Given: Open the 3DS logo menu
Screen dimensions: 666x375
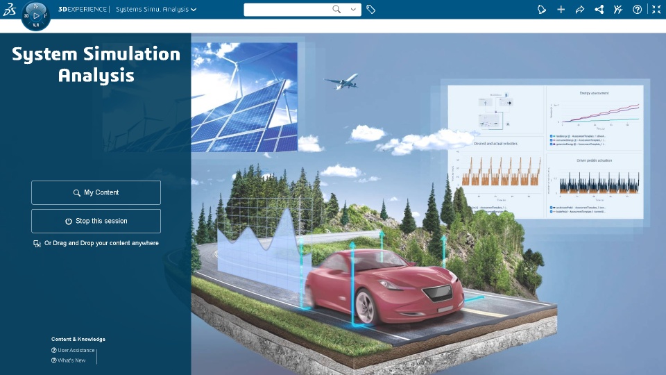Looking at the screenshot, I should pyautogui.click(x=9, y=9).
